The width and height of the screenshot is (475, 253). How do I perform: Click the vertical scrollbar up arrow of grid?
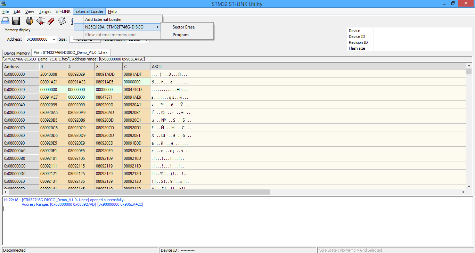click(469, 66)
